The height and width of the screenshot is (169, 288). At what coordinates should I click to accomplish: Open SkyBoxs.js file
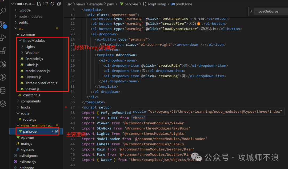33,77
